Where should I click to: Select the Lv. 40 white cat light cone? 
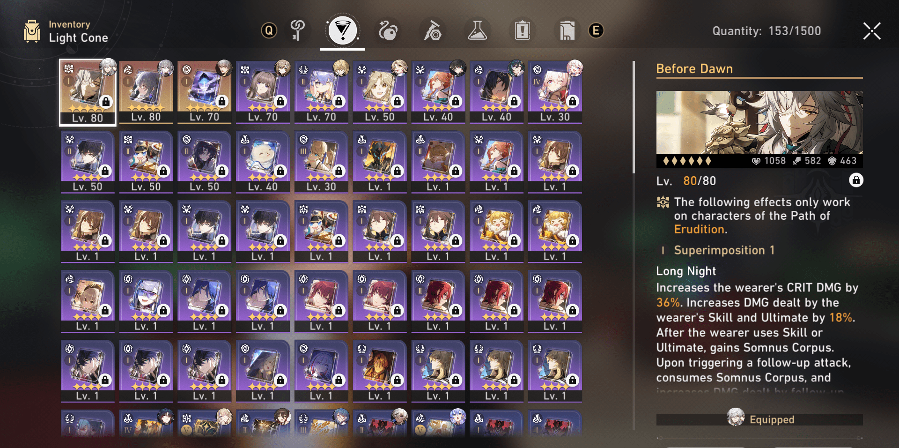263,162
